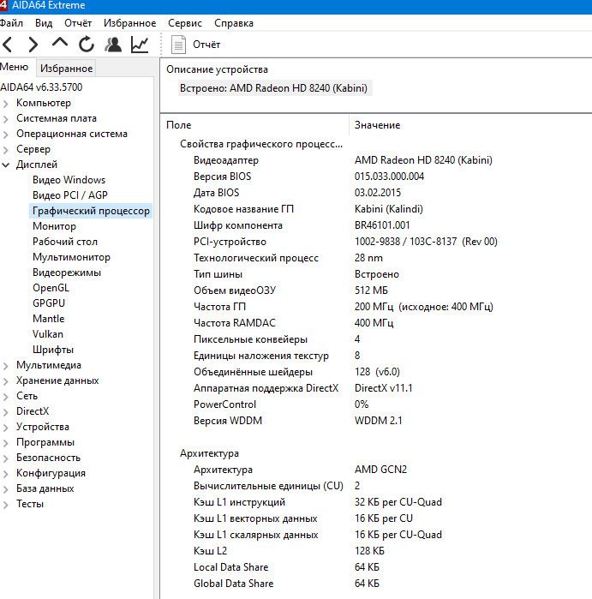Click the Значение column header
The width and height of the screenshot is (592, 599).
[377, 125]
